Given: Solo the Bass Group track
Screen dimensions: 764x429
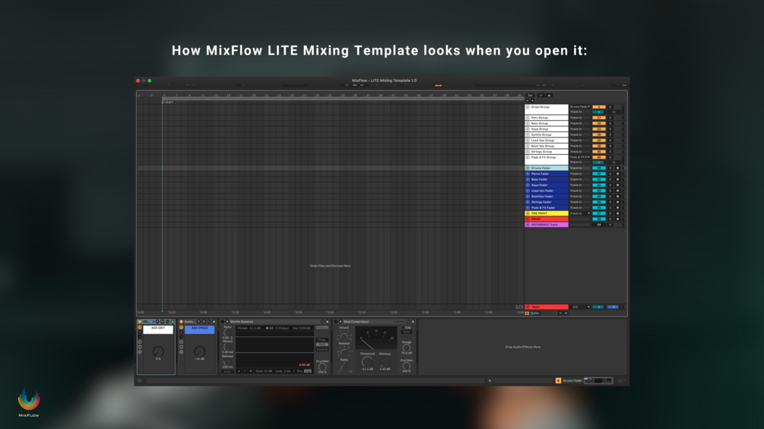Looking at the screenshot, I should pyautogui.click(x=610, y=124).
